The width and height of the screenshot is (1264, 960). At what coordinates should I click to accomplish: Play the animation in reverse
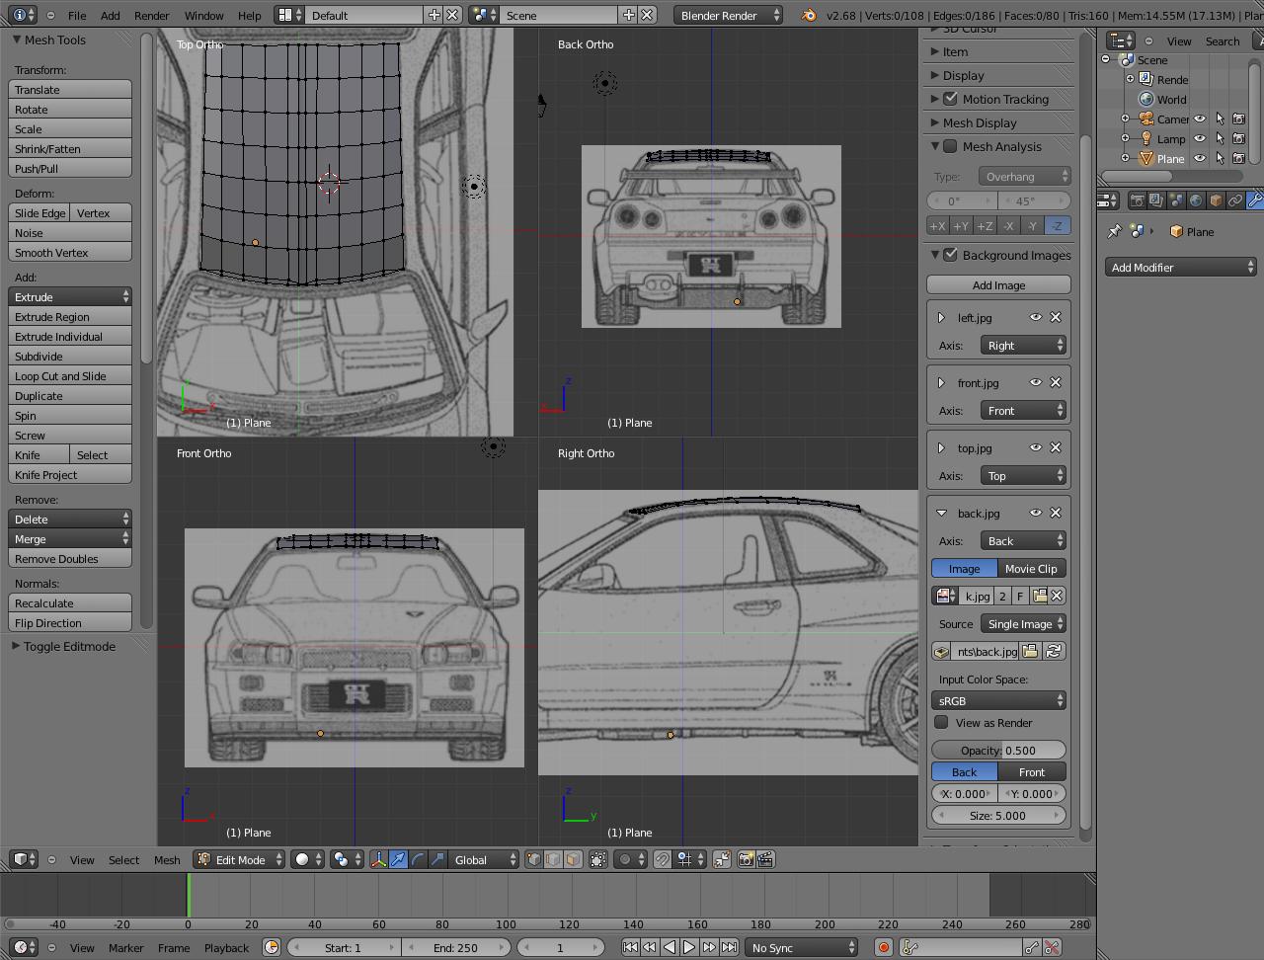pyautogui.click(x=670, y=947)
